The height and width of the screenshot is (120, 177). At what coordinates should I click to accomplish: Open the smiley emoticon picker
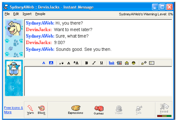[134, 63]
